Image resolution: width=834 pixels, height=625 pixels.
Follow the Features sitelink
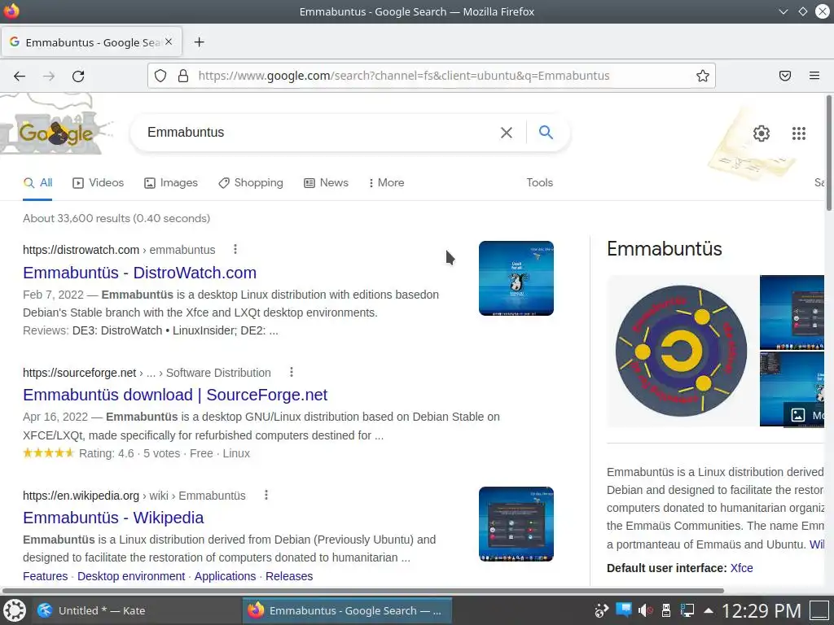pyautogui.click(x=46, y=576)
